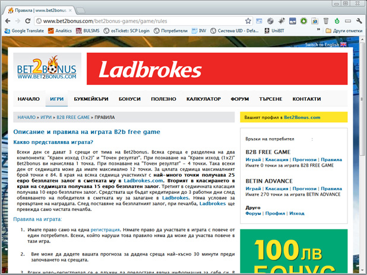
Task: Click the Изход logout link
Action: pos(297,213)
